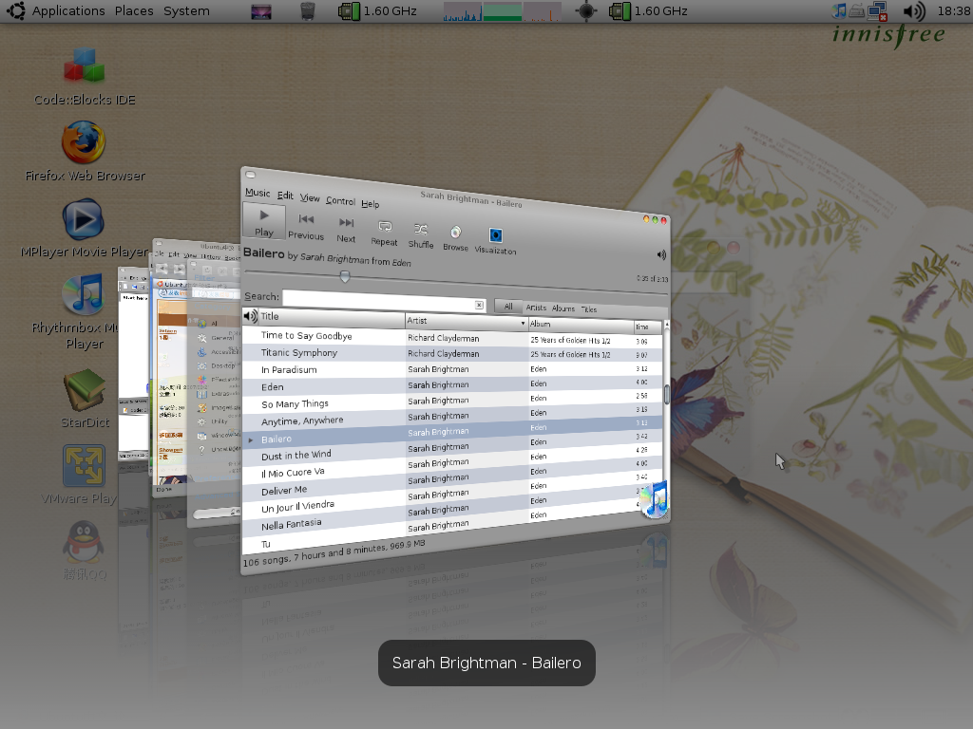Open VMware Player desktop icon
The image size is (973, 729).
(84, 475)
